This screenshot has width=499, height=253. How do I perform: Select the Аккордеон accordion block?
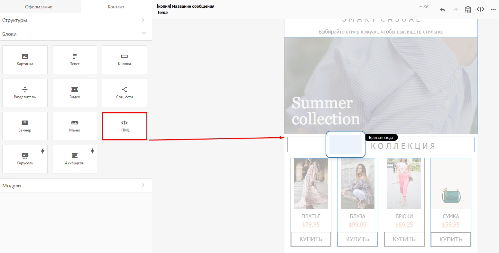75,159
